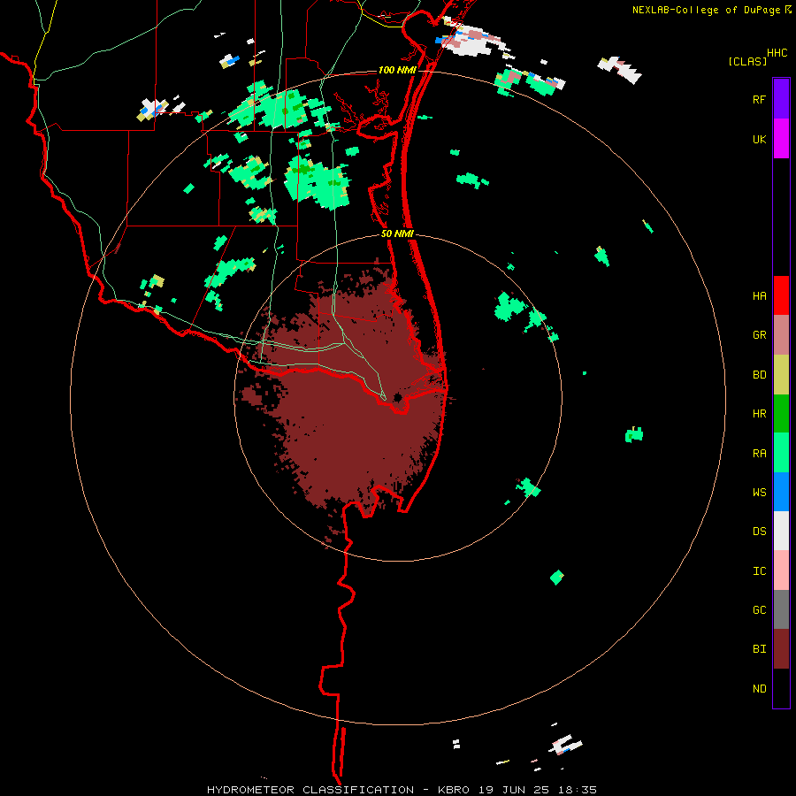
Task: Click the IC pink legend swatch
Action: pyautogui.click(x=781, y=570)
